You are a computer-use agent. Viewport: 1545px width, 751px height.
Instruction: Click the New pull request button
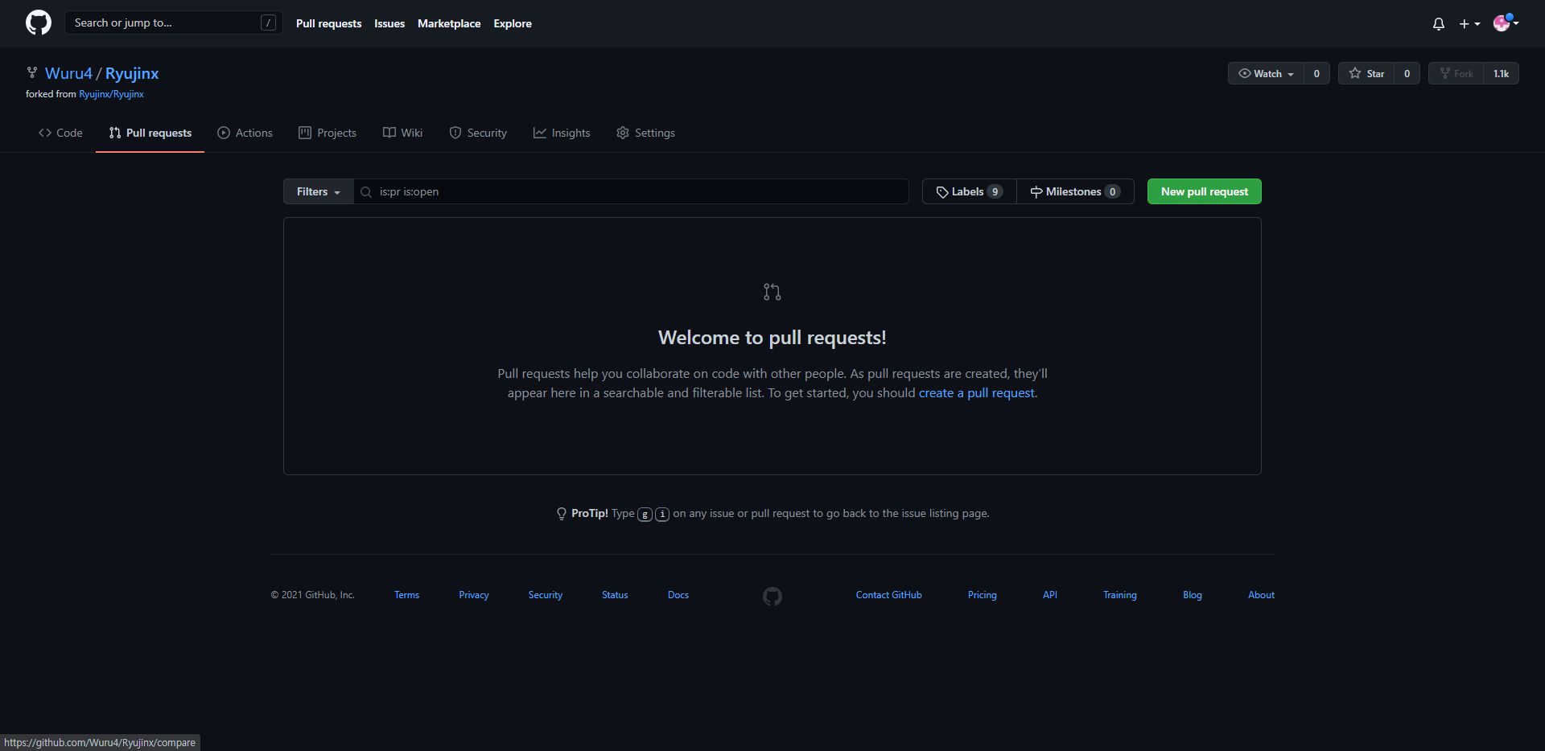1205,191
